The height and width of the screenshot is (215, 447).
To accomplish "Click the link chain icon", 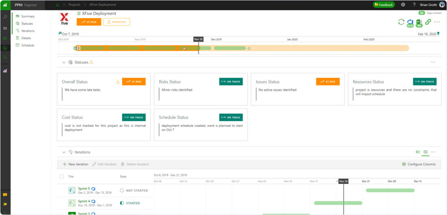I will click(428, 22).
